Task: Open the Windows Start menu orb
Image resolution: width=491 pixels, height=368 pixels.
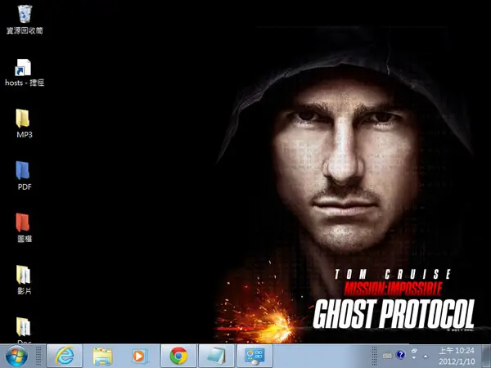Action: tap(16, 356)
